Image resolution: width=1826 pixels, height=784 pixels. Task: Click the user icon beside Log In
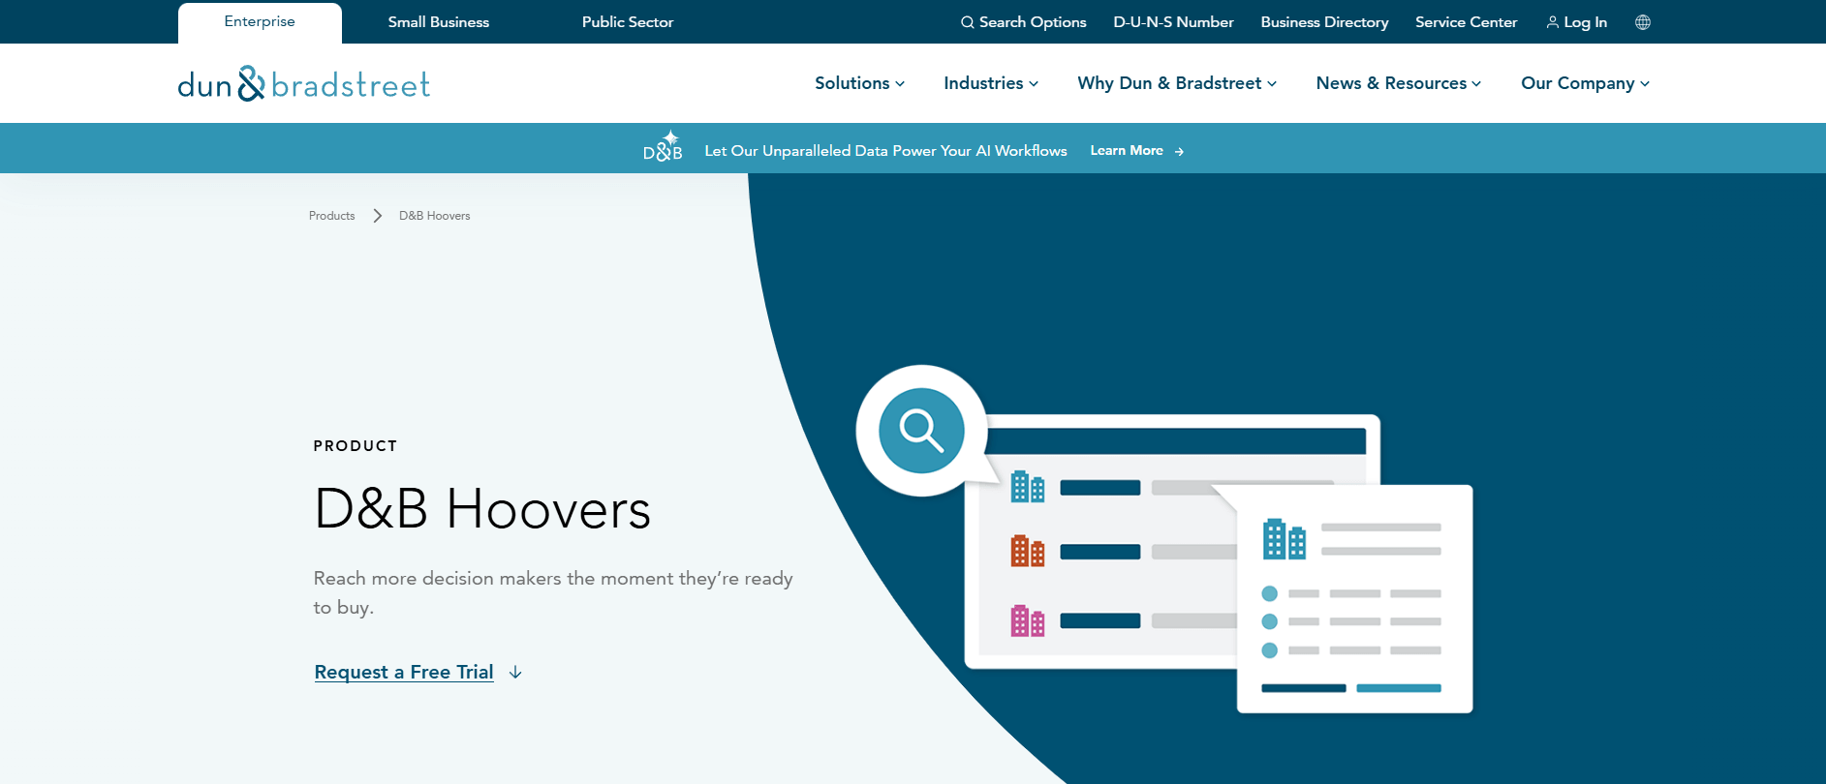1553,22
